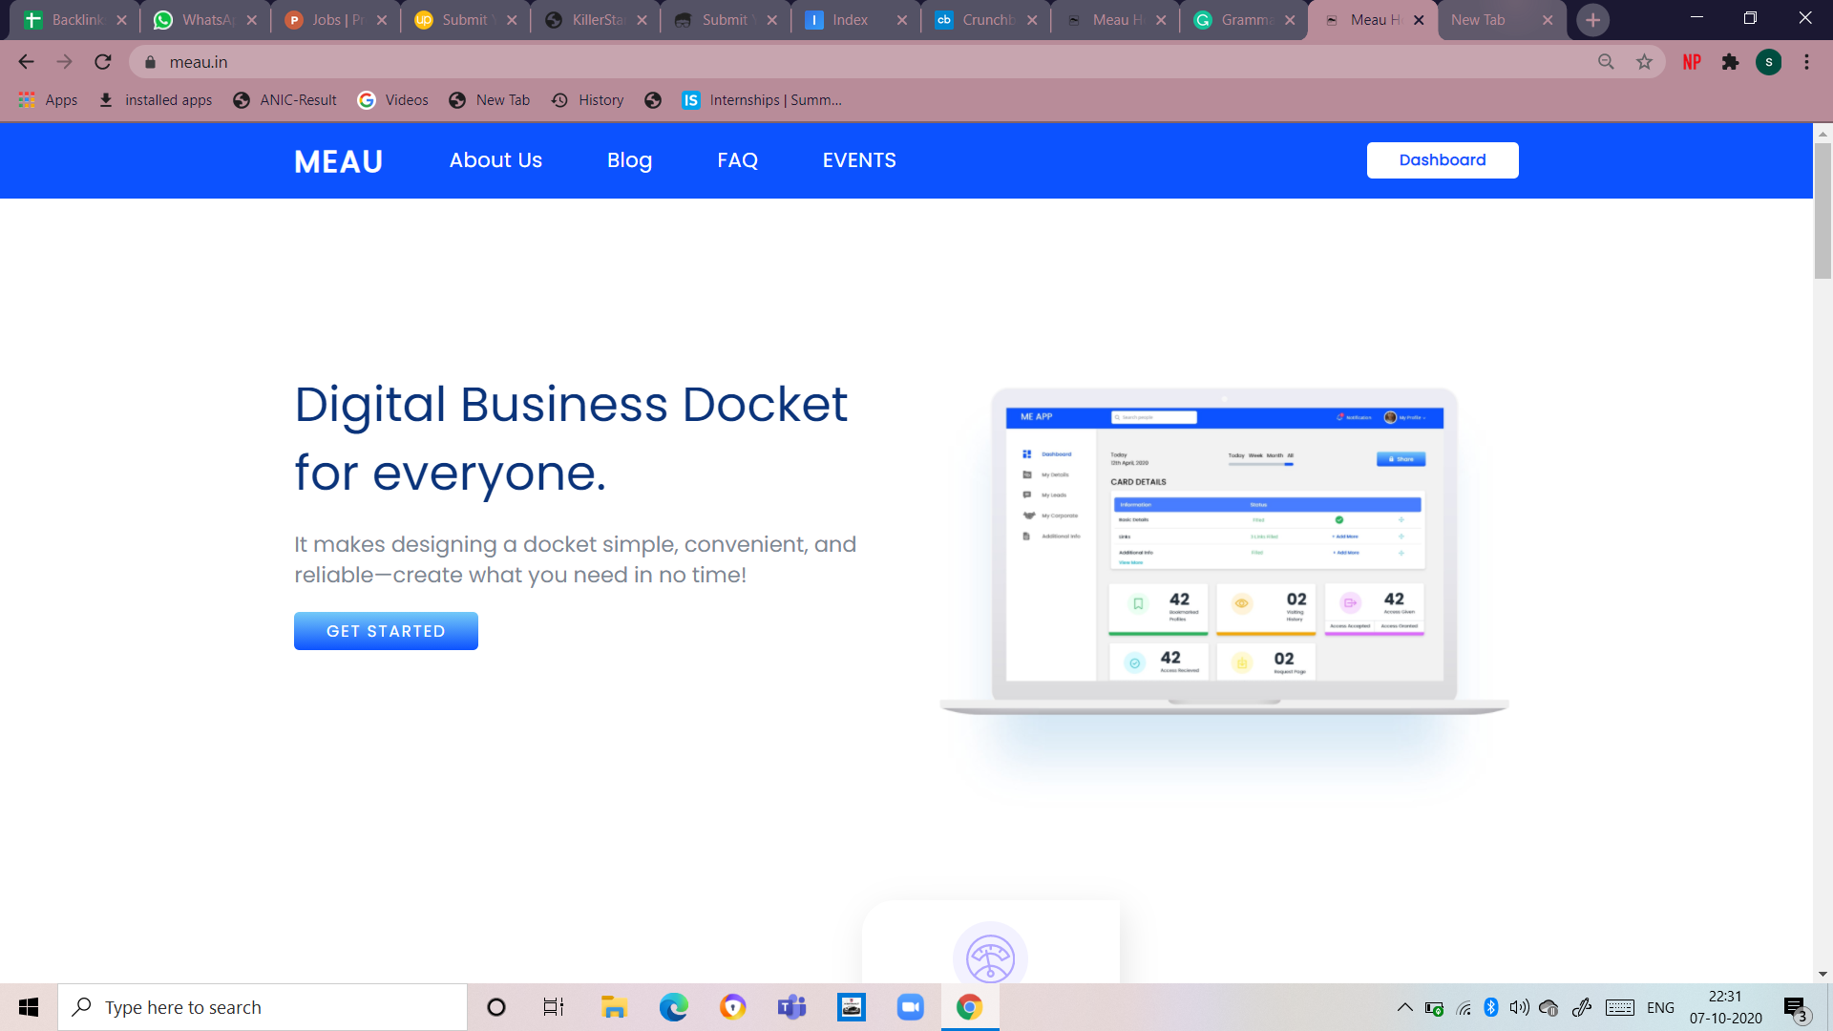Show hidden system tray icons
1833x1031 pixels.
click(x=1404, y=1007)
